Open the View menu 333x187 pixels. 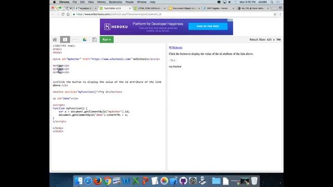(x=91, y=2)
